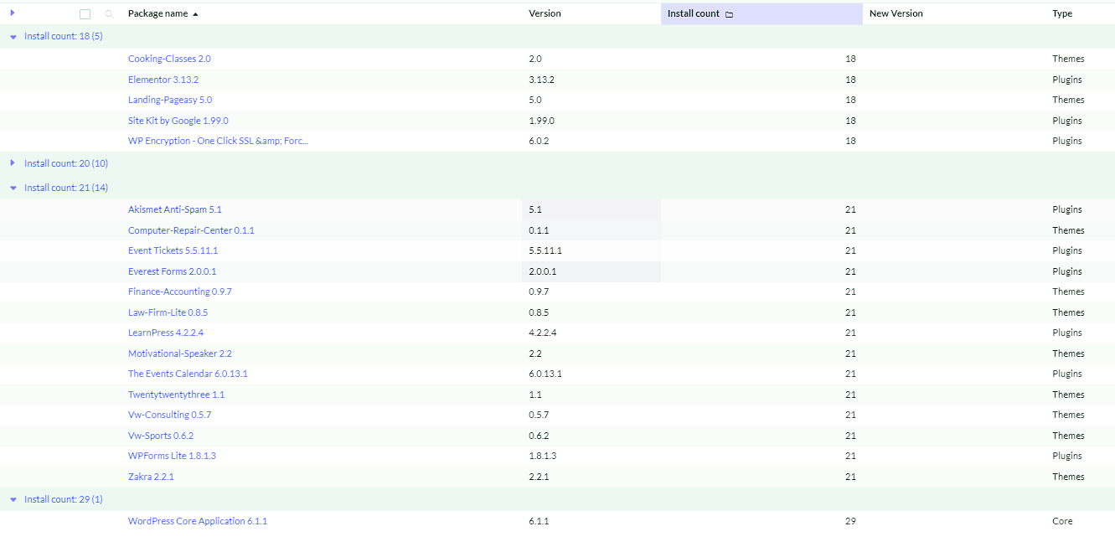This screenshot has height=547, width=1115.
Task: Open Finance-Accounting 0.9.7 link
Action: click(x=180, y=292)
